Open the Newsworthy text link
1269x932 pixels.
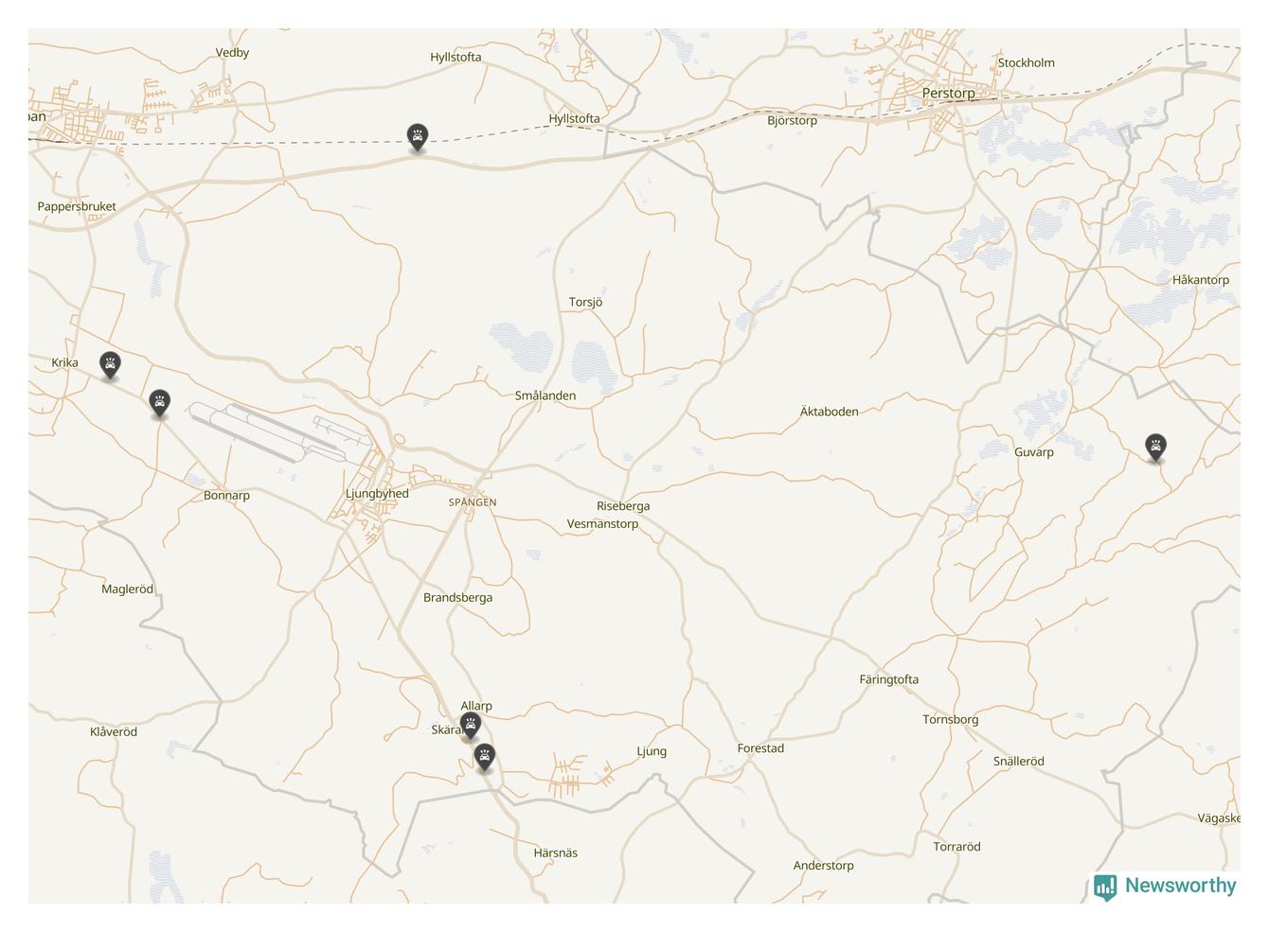(x=1180, y=886)
